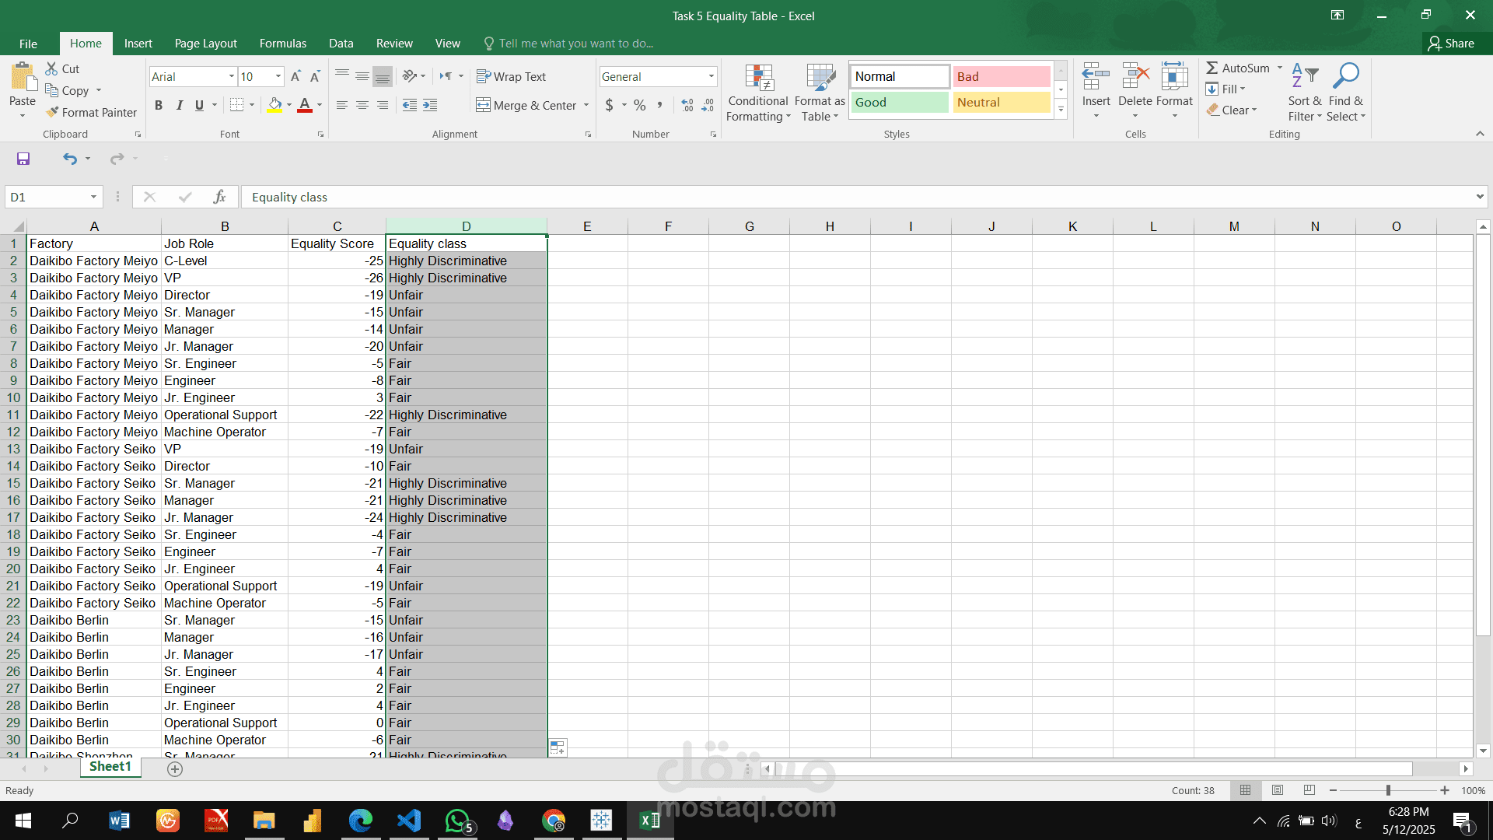
Task: Click the Insert Function fx icon
Action: 220,197
